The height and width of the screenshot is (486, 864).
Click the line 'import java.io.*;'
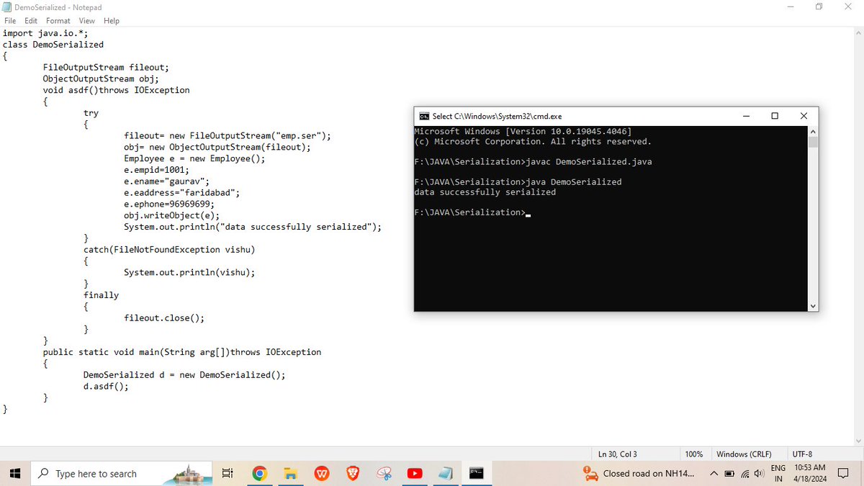[x=45, y=32]
